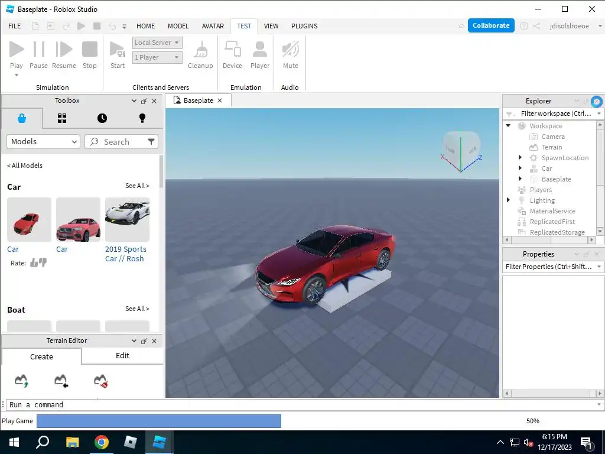Open the Toolbox Marketplace tab
The image size is (605, 454).
click(22, 118)
